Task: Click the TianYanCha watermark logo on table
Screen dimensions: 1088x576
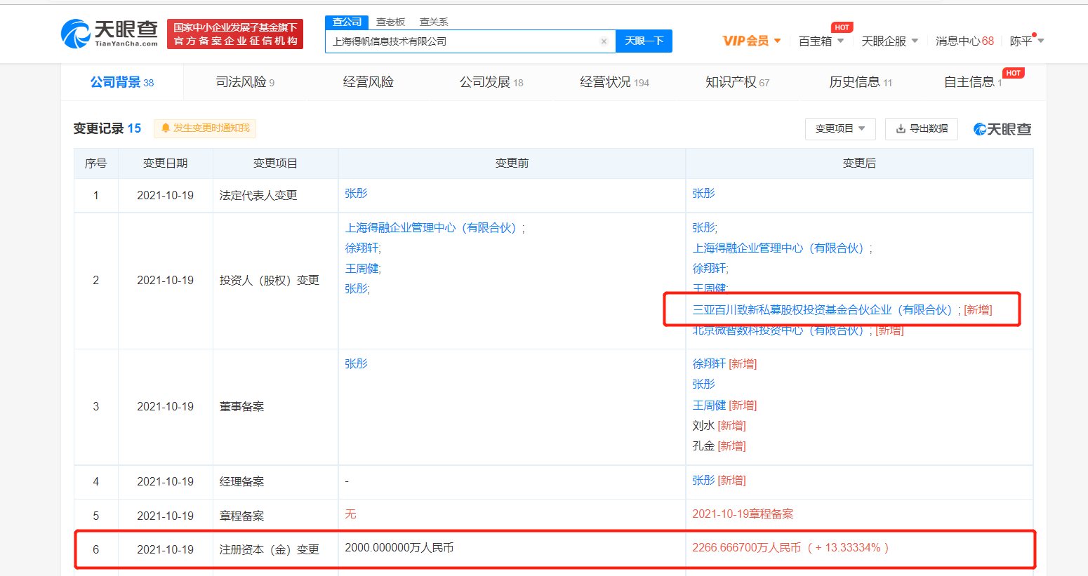Action: tap(1002, 129)
